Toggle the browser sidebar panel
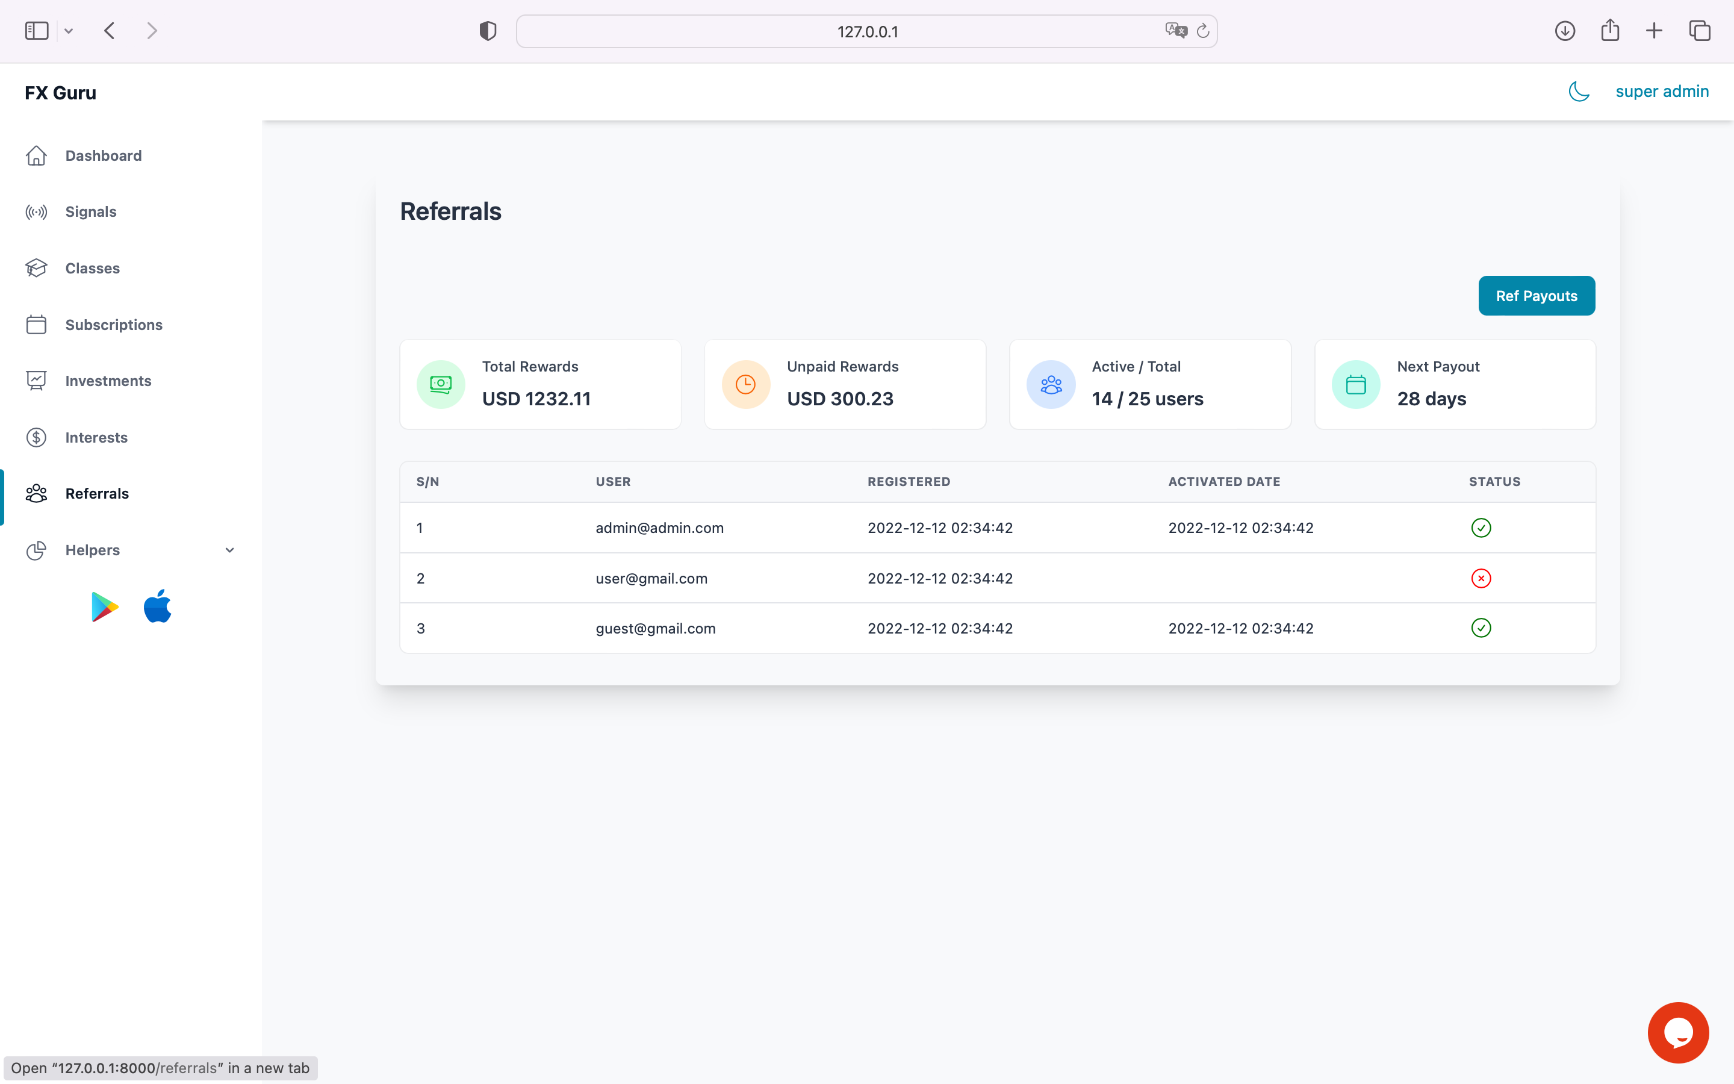The width and height of the screenshot is (1734, 1084). click(37, 31)
